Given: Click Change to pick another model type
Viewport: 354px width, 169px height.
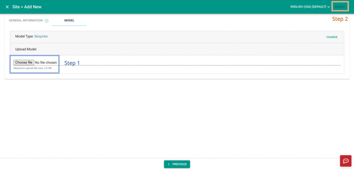Looking at the screenshot, I should [332, 37].
